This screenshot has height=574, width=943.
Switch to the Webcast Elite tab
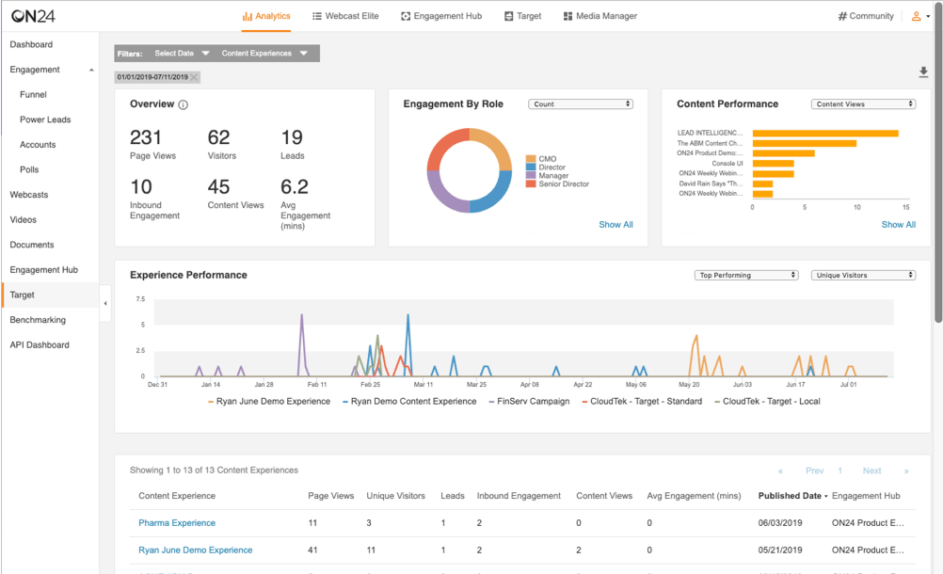click(345, 16)
